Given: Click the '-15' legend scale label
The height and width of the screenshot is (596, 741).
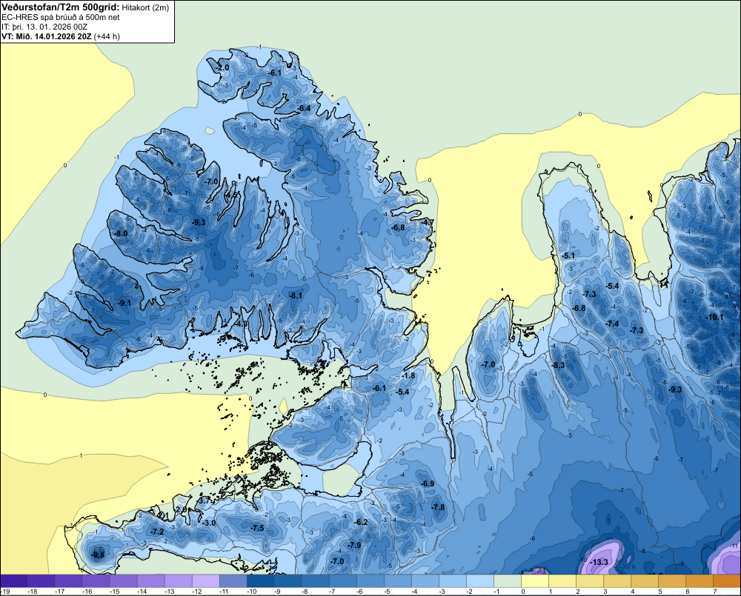Looking at the screenshot, I should click(114, 592).
